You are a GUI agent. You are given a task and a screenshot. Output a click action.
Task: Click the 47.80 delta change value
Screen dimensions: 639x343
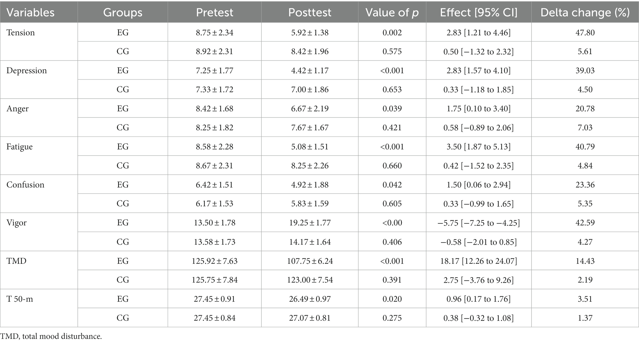[x=585, y=32]
